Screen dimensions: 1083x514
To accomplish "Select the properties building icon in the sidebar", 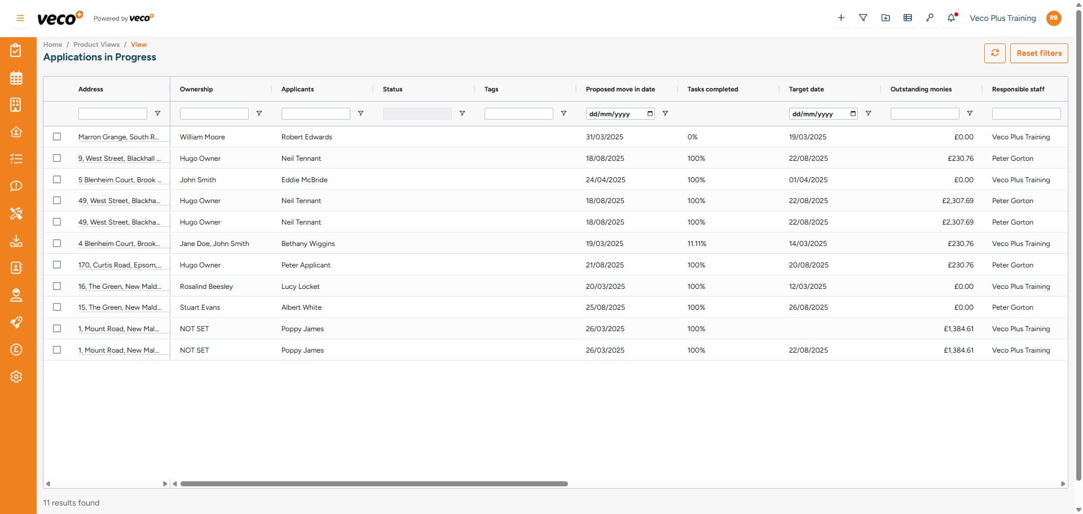I will pyautogui.click(x=16, y=105).
